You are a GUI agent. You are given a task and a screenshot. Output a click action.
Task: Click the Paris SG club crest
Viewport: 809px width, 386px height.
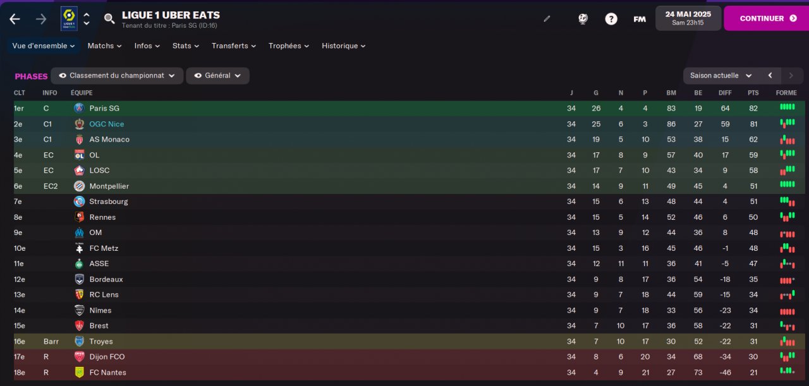79,109
